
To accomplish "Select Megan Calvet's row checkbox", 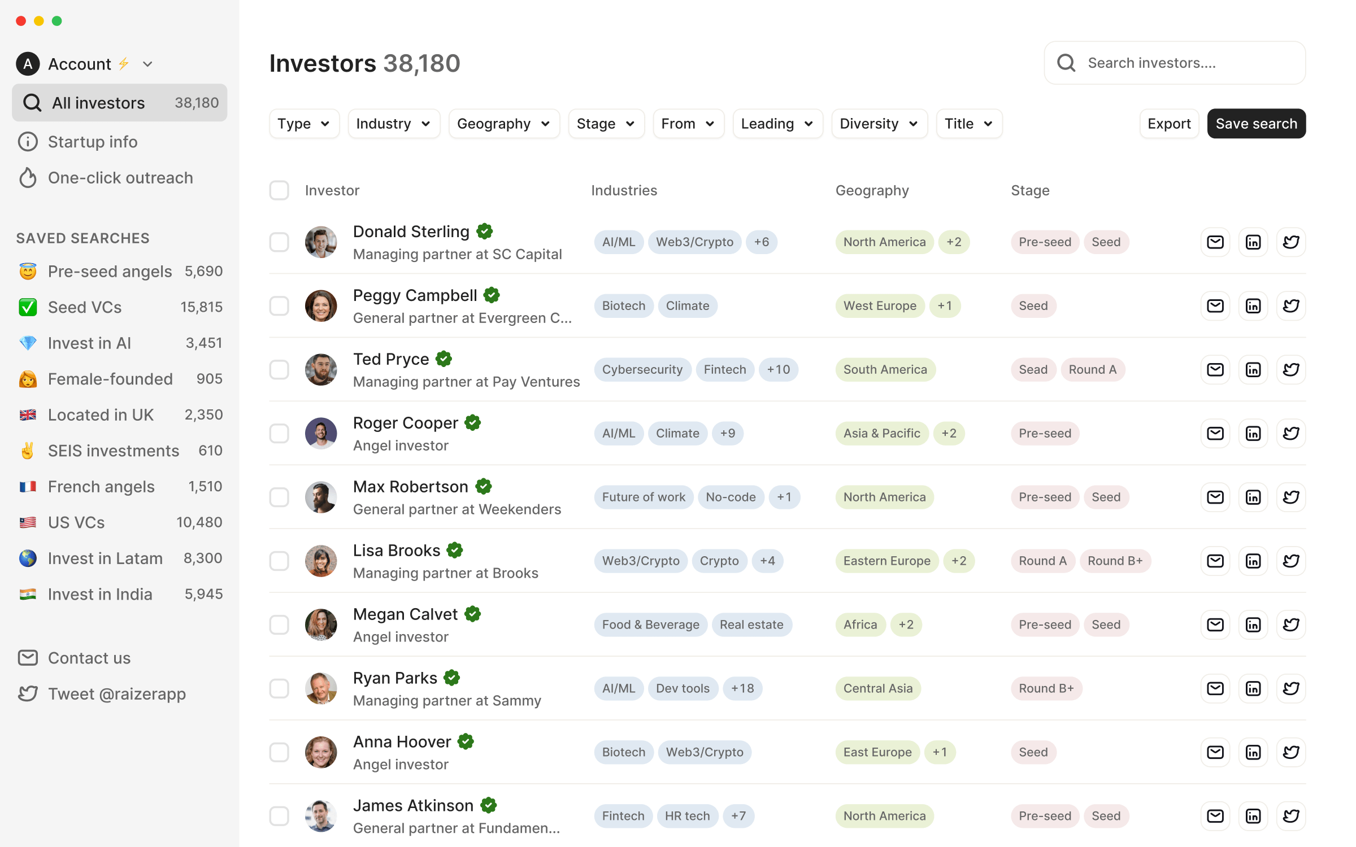I will point(279,625).
